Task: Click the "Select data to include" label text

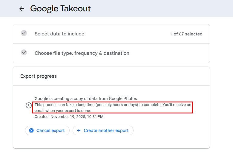Action: click(x=59, y=34)
